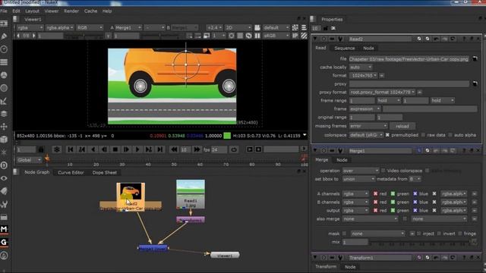Enable mask invert checkbox
The image size is (486, 273).
coord(439,234)
